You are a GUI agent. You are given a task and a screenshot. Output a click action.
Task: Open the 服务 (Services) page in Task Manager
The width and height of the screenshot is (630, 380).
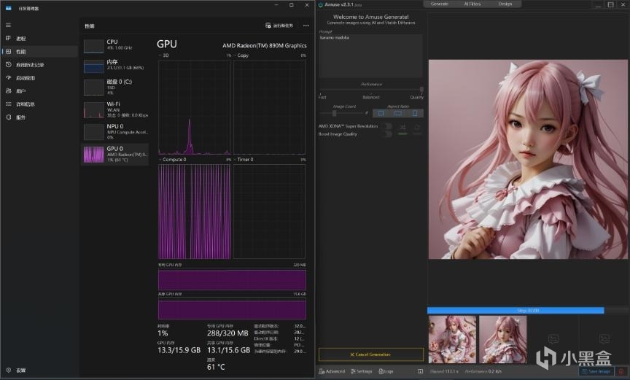coord(39,117)
